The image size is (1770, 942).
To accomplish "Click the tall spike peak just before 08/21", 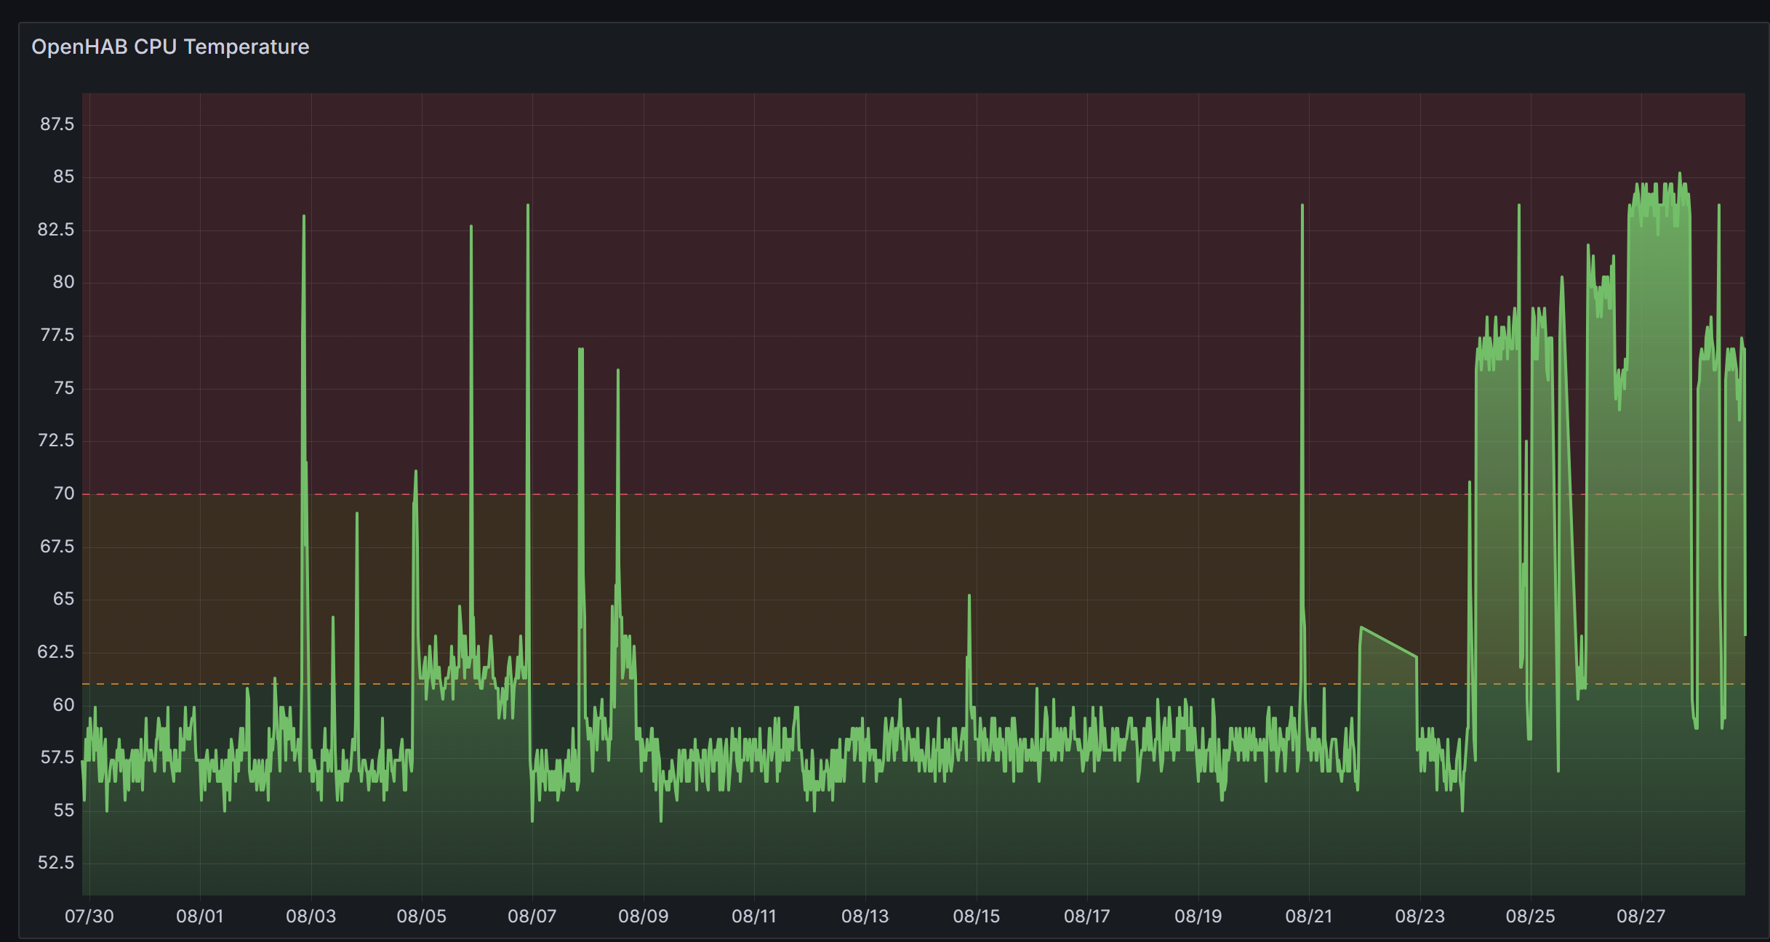I will coord(1302,206).
